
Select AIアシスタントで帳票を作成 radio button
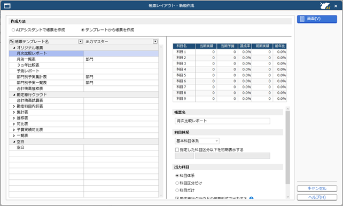(x=13, y=30)
